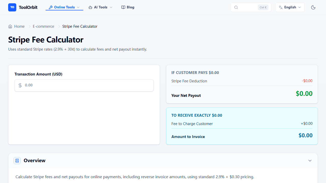The image size is (326, 183).
Task: Click the Stripe Fee Deduction label
Action: 189,81
